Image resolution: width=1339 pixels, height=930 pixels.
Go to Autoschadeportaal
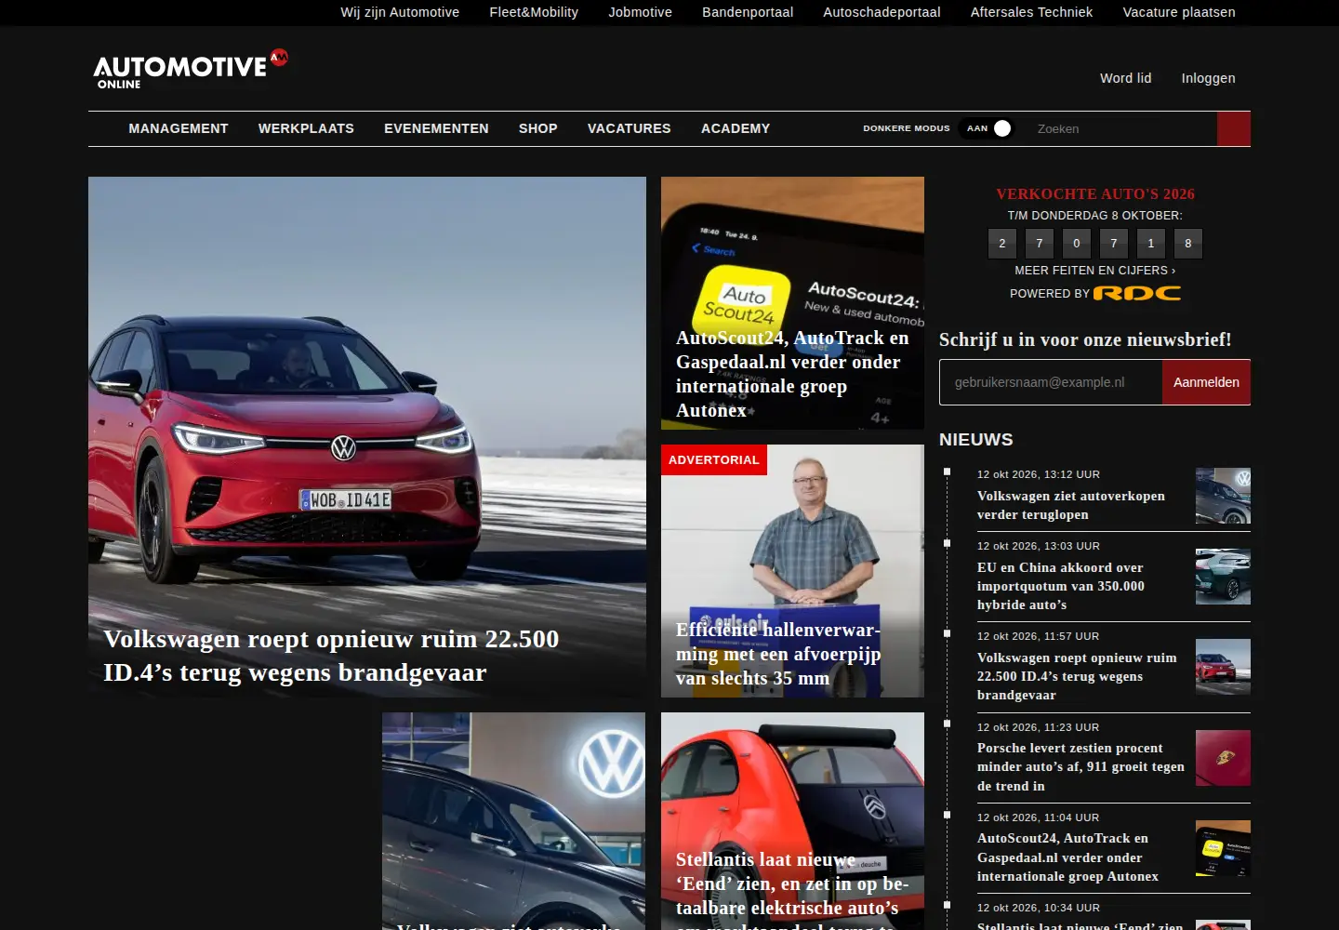pyautogui.click(x=882, y=12)
